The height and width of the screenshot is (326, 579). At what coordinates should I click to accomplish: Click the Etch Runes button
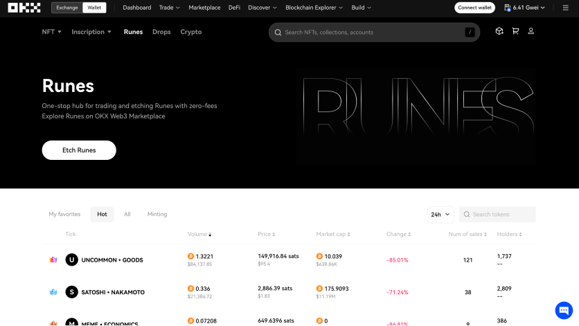tap(79, 150)
